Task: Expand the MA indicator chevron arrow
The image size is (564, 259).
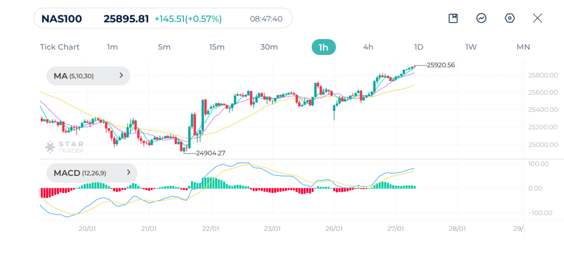Action: 121,75
